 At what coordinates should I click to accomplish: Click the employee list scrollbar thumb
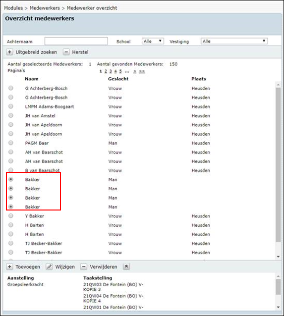click(x=279, y=164)
